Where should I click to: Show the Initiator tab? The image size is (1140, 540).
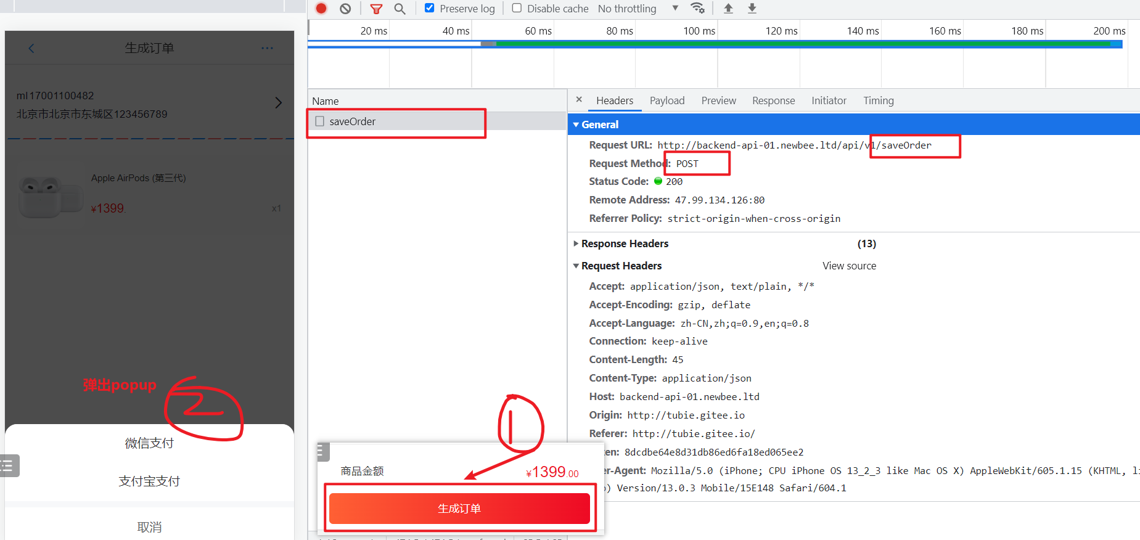829,100
